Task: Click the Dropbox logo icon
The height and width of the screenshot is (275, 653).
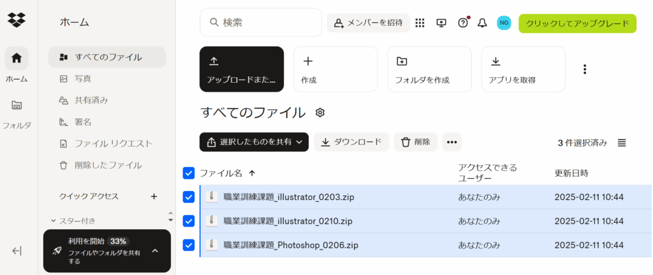Action: point(17,20)
